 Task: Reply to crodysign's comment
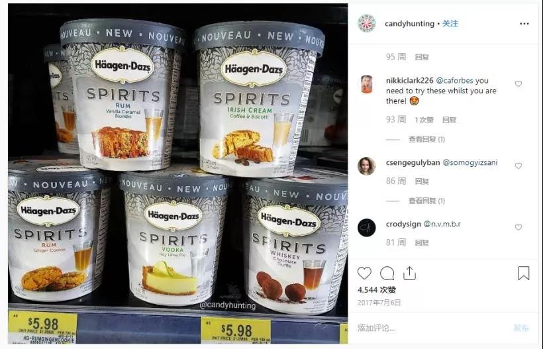(x=422, y=242)
